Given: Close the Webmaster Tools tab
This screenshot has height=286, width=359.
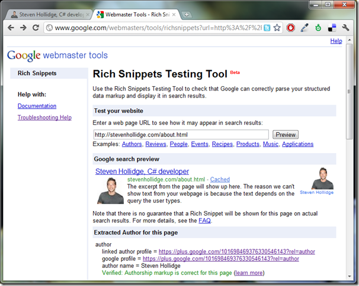Looking at the screenshot, I should (x=174, y=15).
